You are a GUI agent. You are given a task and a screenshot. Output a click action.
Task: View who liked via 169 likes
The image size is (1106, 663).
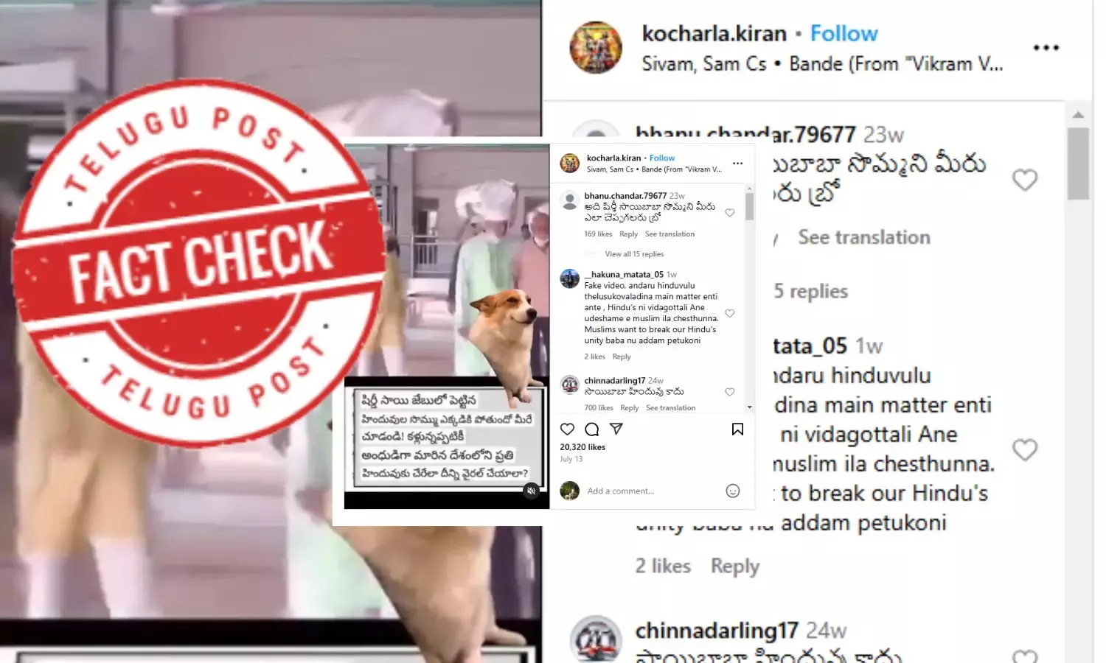[x=598, y=234]
